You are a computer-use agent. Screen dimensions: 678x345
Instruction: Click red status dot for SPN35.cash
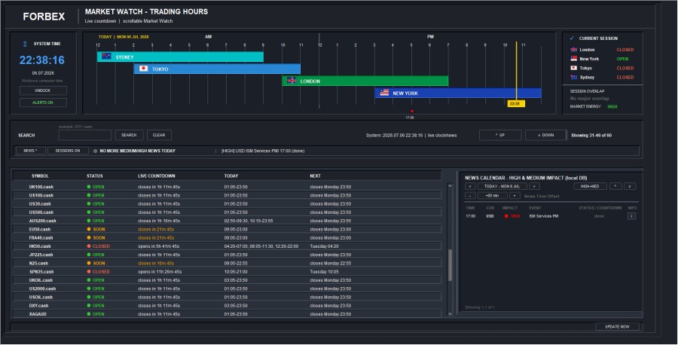tap(89, 271)
